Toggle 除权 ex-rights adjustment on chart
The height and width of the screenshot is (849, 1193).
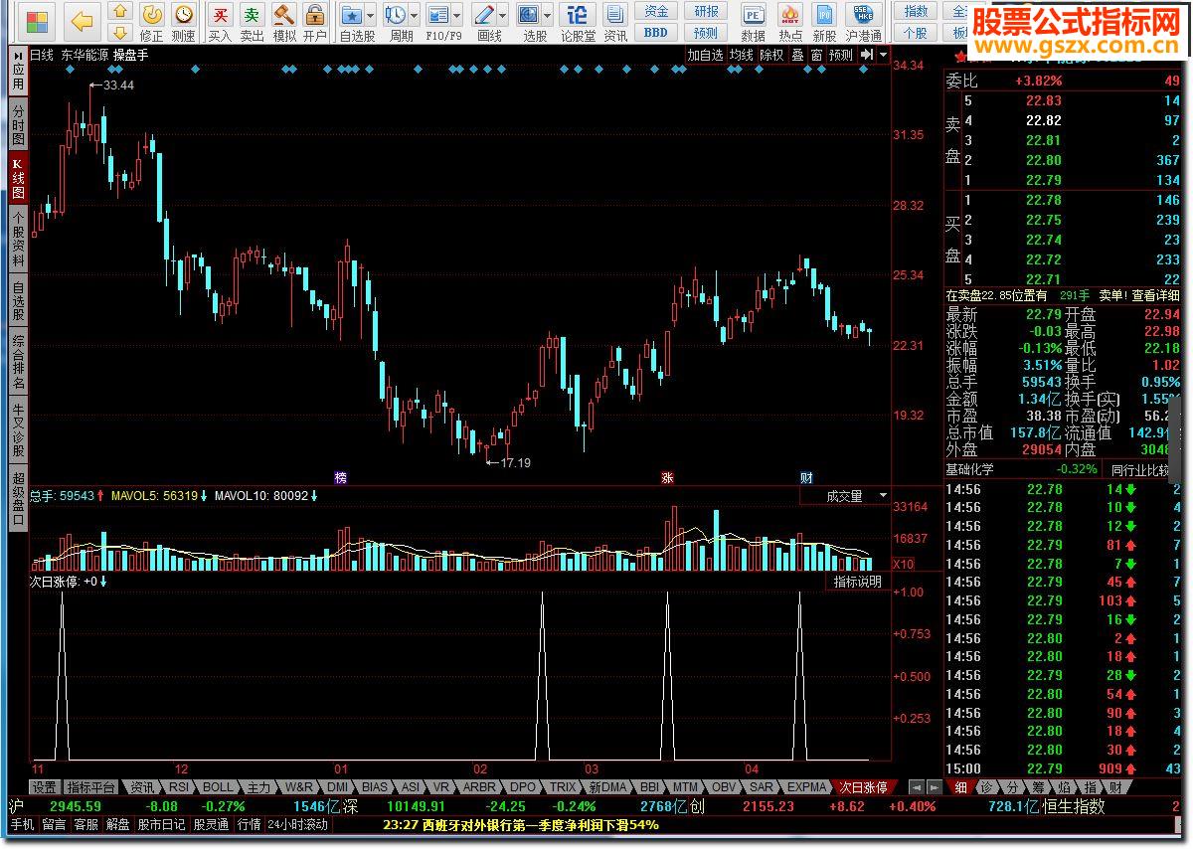coord(771,56)
